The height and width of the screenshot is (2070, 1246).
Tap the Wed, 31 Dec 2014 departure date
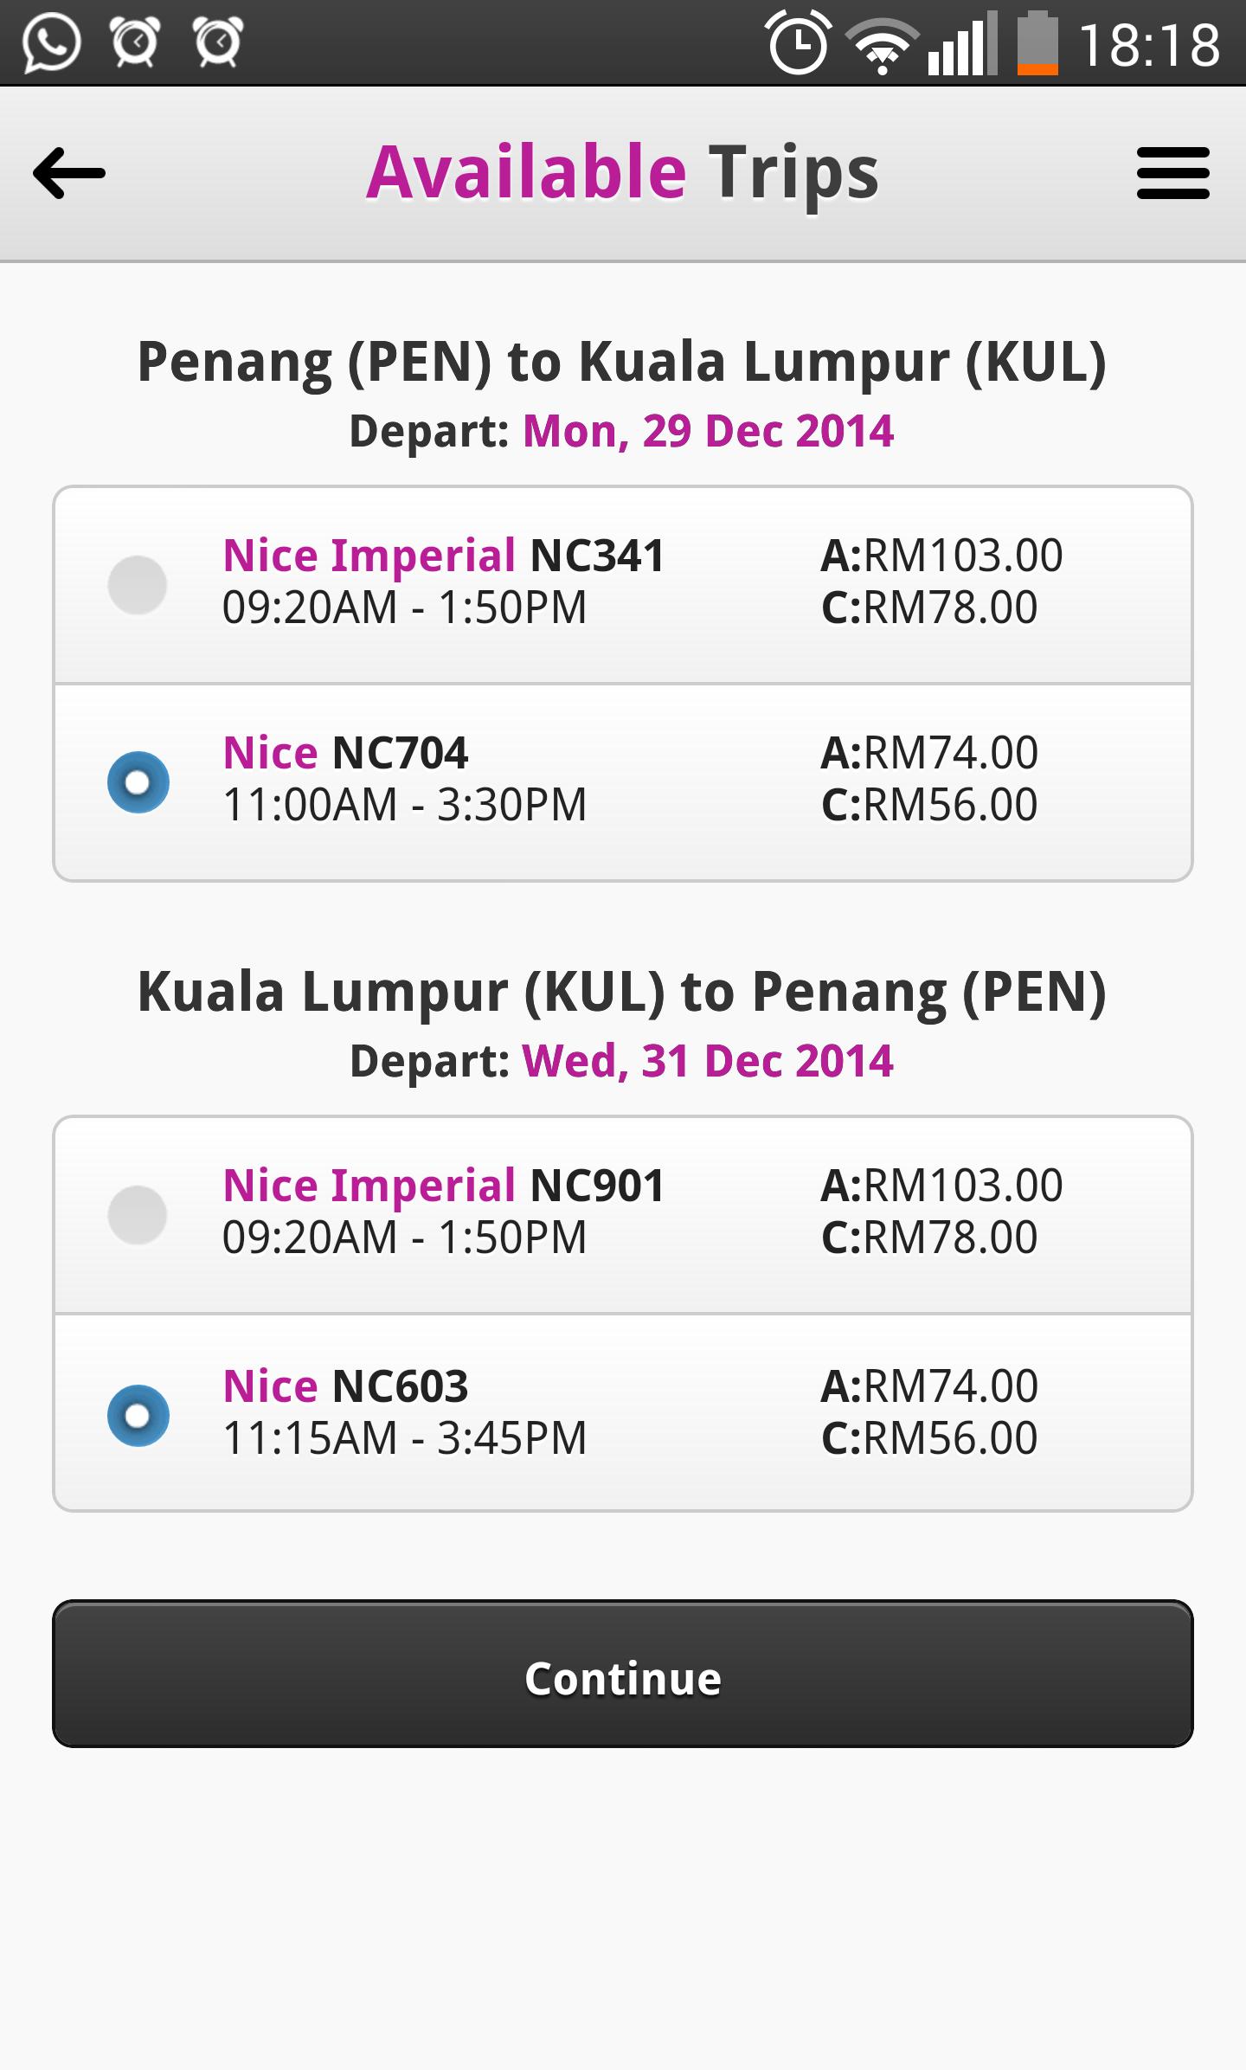(x=708, y=1061)
